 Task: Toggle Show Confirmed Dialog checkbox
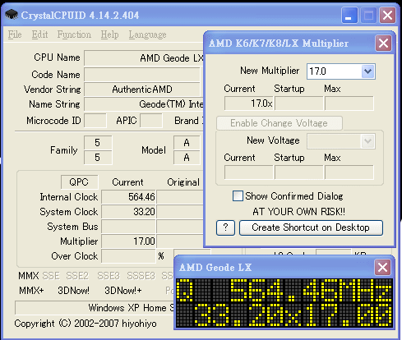(x=238, y=196)
